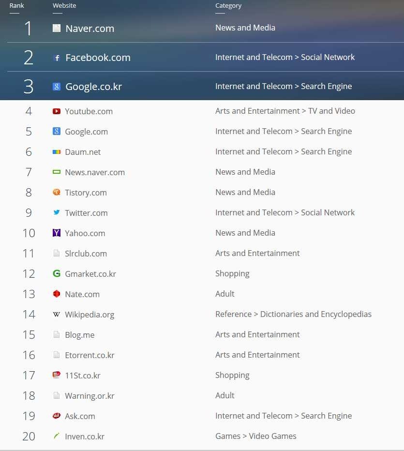Go to the Nate.com link
Image resolution: width=404 pixels, height=451 pixels.
(82, 294)
